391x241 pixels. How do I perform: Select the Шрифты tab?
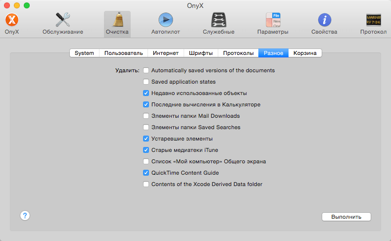pyautogui.click(x=201, y=53)
